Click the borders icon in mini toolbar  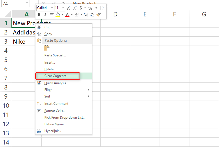(x=76, y=15)
